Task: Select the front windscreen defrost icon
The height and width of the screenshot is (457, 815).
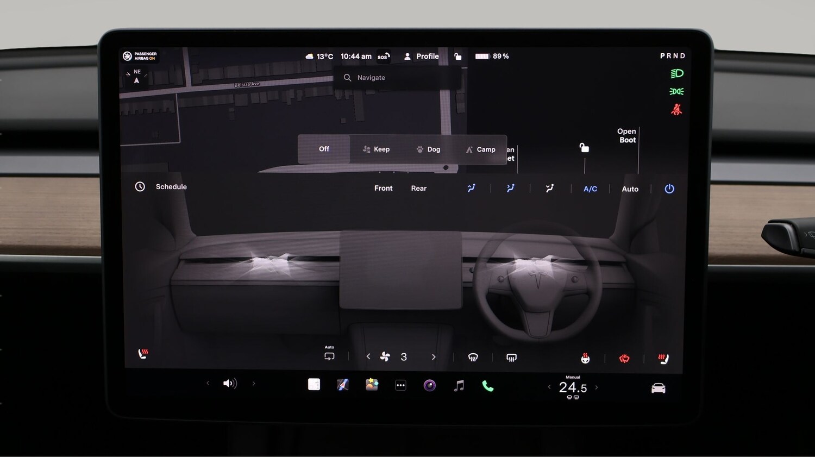Action: point(473,357)
